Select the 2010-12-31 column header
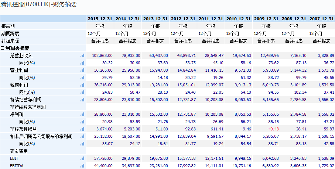 point(239,19)
